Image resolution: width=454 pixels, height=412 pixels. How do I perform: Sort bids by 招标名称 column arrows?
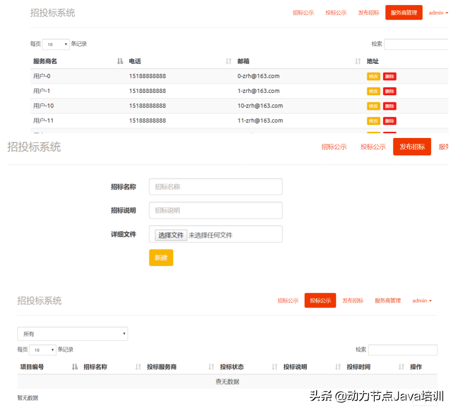coord(138,366)
